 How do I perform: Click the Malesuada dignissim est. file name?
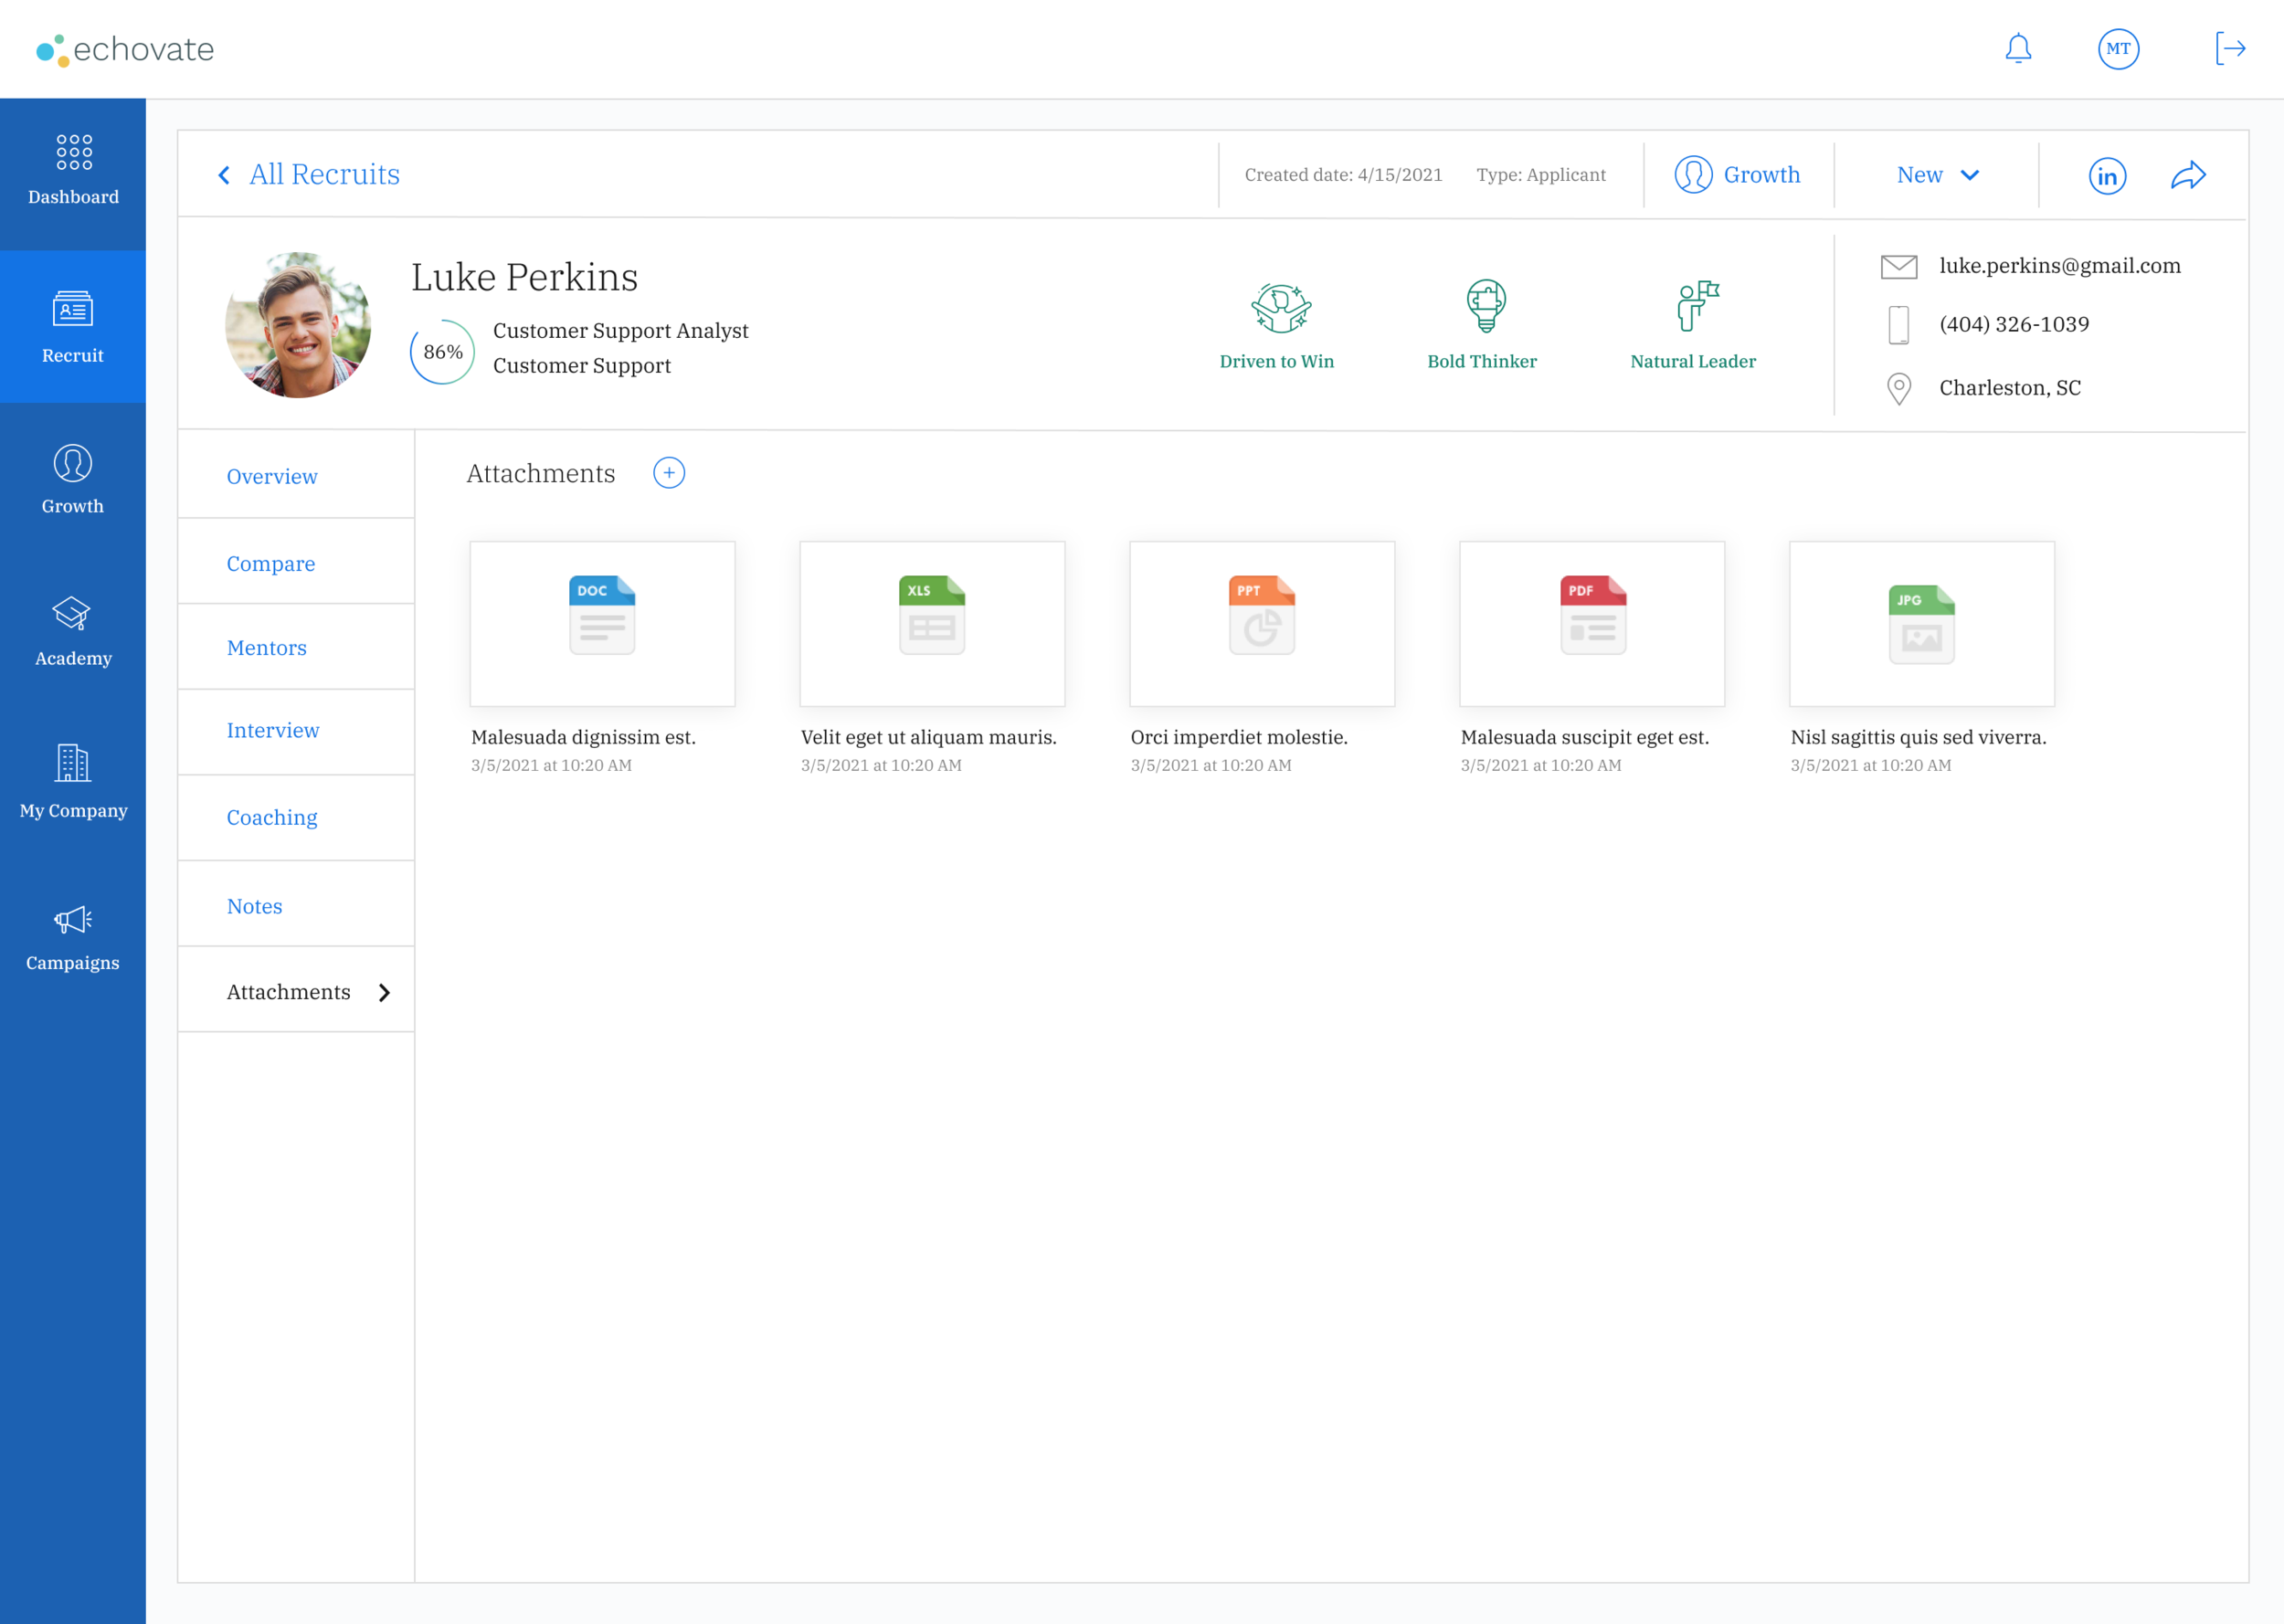pyautogui.click(x=583, y=737)
